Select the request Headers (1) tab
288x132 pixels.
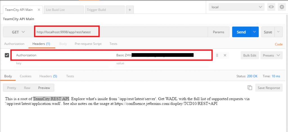[x=41, y=44]
